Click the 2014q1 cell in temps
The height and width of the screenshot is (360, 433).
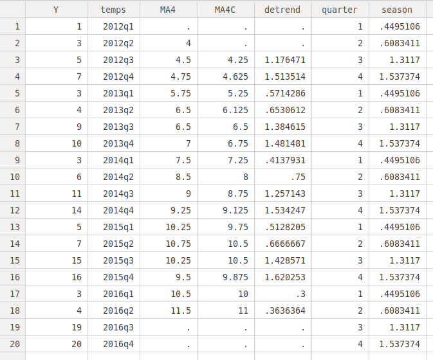pyautogui.click(x=113, y=160)
